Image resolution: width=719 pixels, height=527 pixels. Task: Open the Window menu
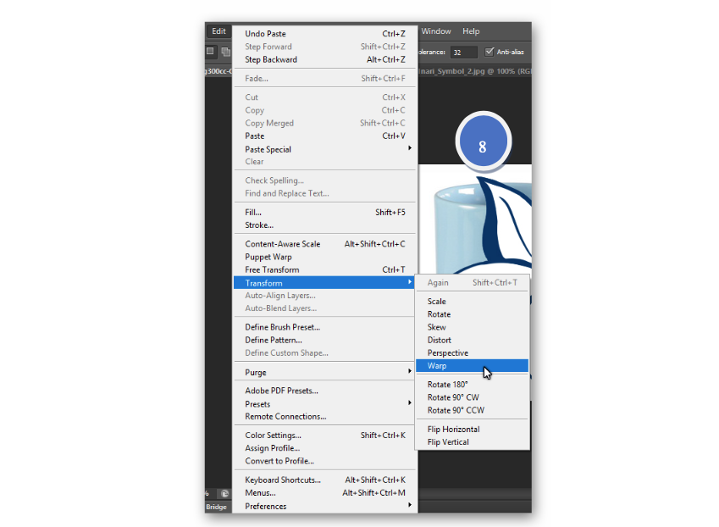[436, 31]
